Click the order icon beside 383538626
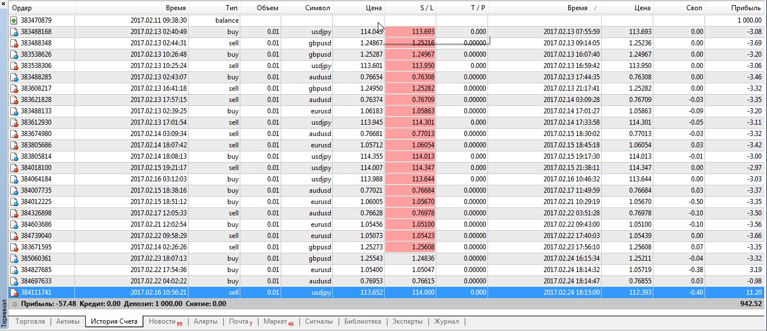 coord(14,54)
